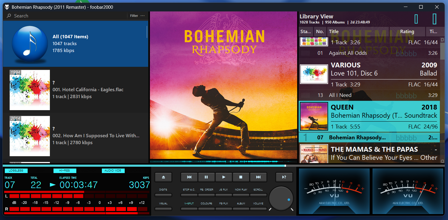The image size is (448, 220).
Task: Rate Against All Odds using its stars
Action: tap(406, 54)
